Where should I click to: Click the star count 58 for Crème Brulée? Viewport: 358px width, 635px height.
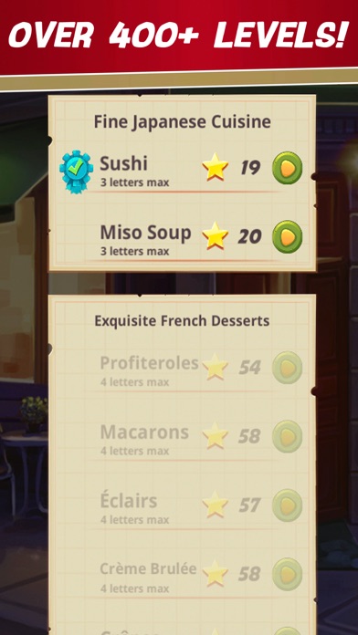[249, 574]
